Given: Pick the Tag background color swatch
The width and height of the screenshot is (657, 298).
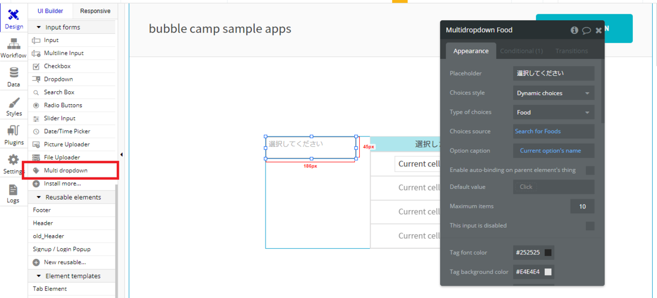Looking at the screenshot, I should pos(548,272).
